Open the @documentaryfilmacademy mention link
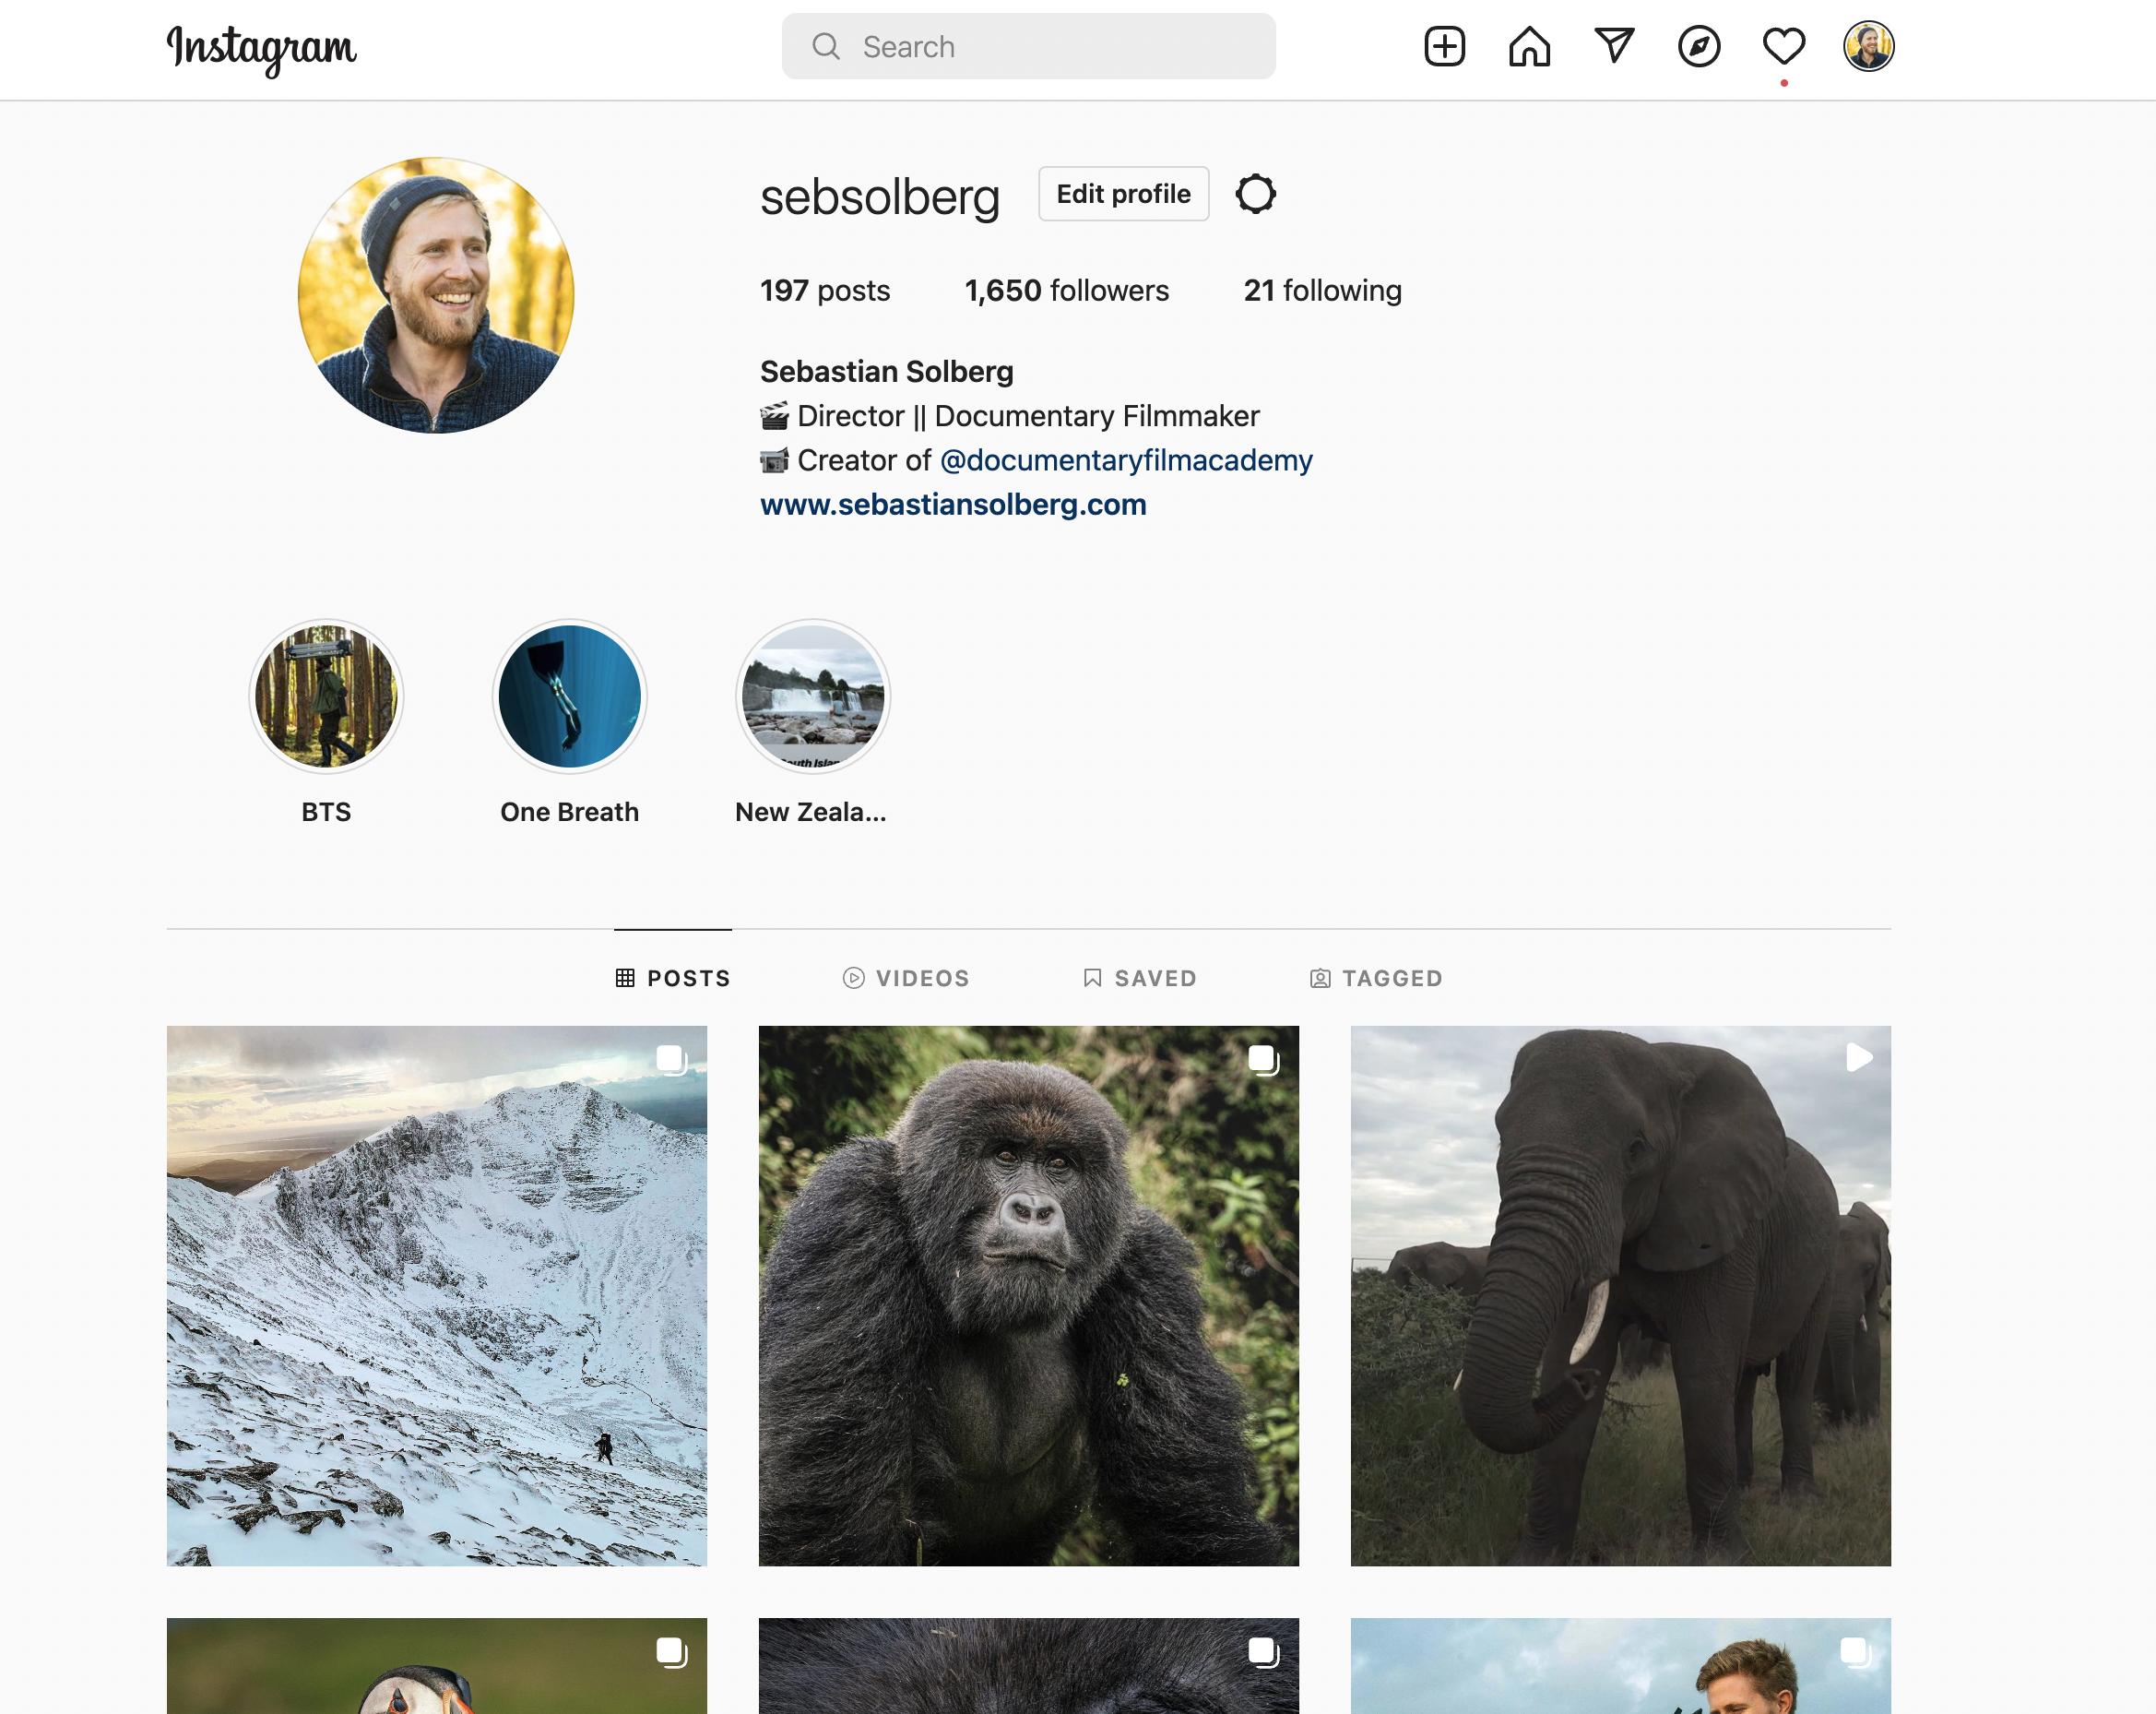 [x=1126, y=460]
